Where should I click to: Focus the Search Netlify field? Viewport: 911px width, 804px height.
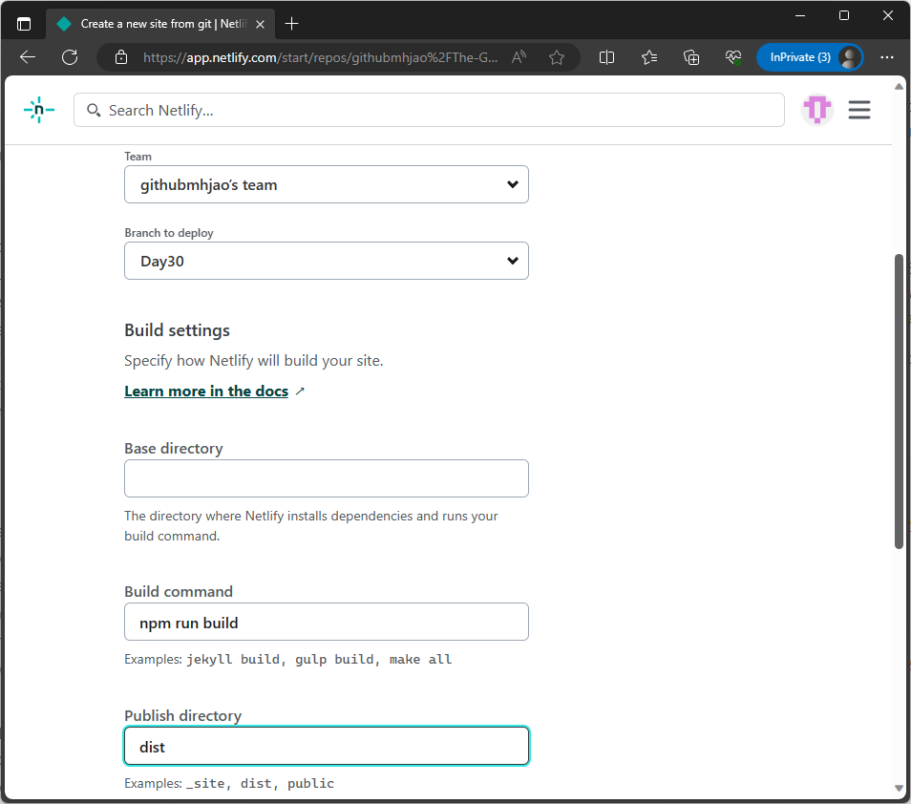click(x=429, y=110)
